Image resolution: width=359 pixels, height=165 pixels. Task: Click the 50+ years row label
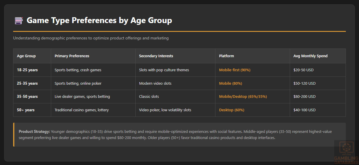coord(26,110)
